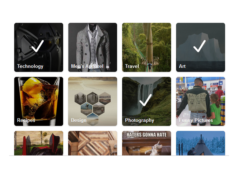Select the red motorcycle tile
Viewport: 240px width, 179px height.
(39, 143)
